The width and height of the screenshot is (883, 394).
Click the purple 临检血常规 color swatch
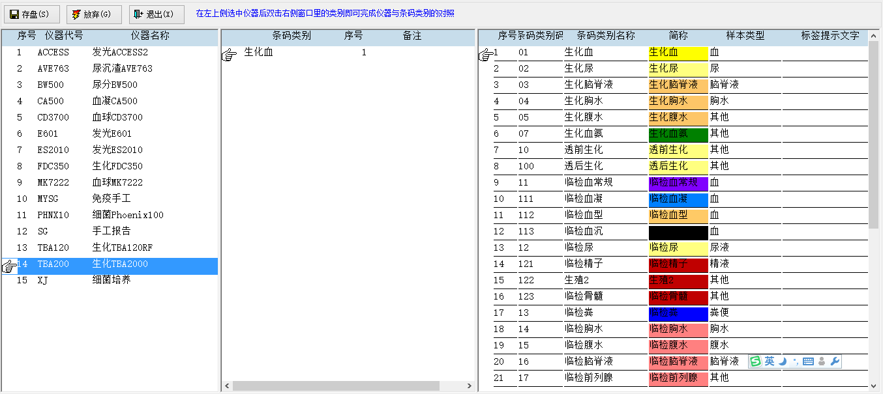tap(678, 183)
